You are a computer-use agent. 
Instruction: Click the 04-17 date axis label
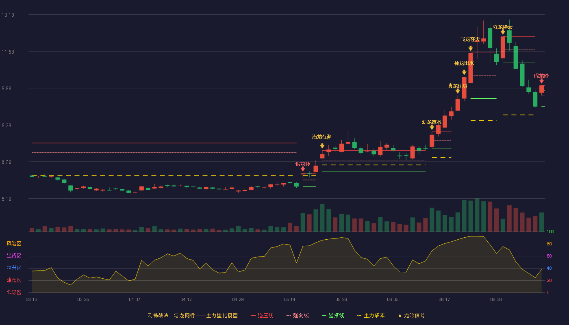click(186, 299)
